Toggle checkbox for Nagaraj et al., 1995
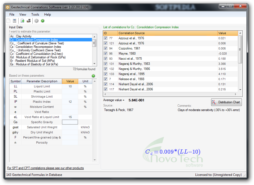This screenshot has width=254, height=185. pos(106,74)
